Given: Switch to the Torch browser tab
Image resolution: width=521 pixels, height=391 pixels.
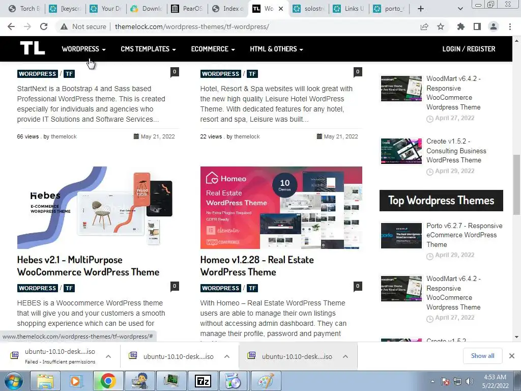Looking at the screenshot, I should click(x=24, y=9).
